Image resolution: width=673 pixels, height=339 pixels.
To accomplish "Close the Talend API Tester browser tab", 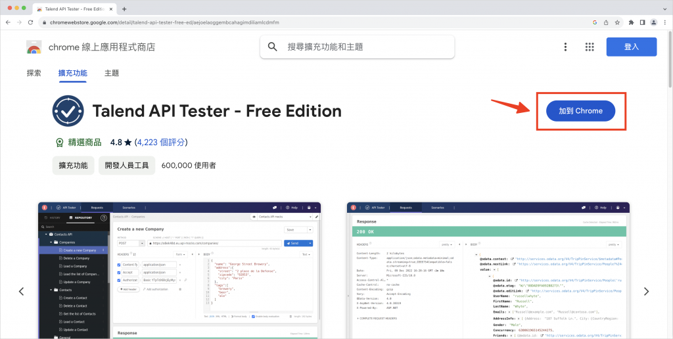I will (111, 9).
